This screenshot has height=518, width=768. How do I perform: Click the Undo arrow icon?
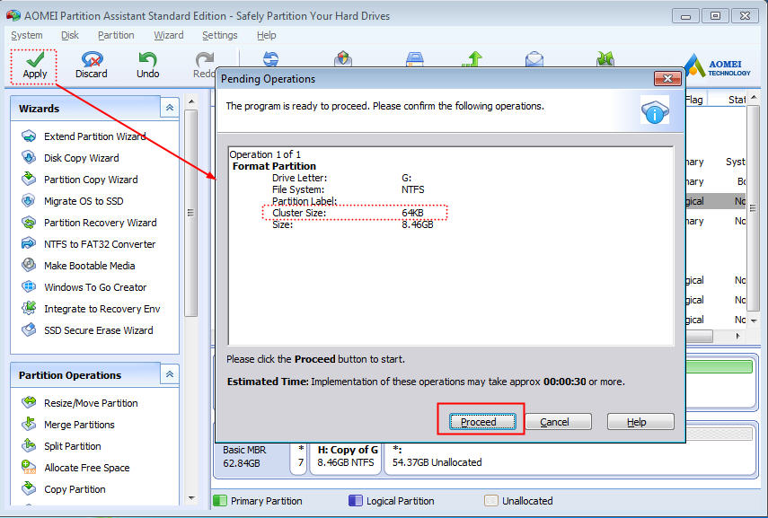click(x=147, y=60)
